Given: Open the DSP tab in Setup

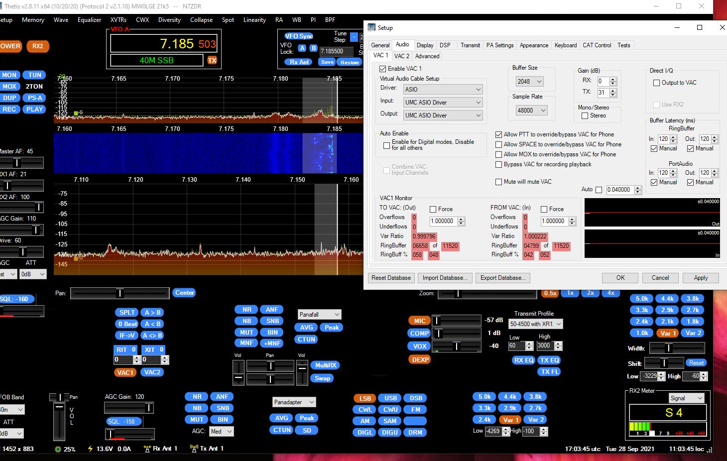Looking at the screenshot, I should (445, 45).
